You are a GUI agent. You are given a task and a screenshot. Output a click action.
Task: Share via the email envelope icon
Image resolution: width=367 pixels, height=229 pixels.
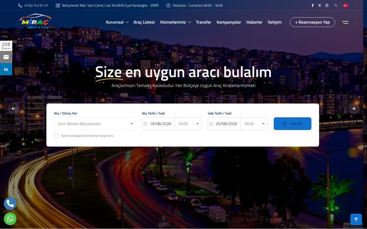click(6, 57)
